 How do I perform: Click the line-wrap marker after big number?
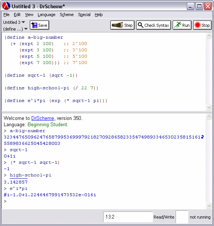(x=202, y=137)
